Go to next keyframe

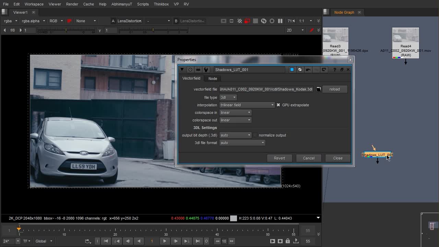click(x=187, y=241)
